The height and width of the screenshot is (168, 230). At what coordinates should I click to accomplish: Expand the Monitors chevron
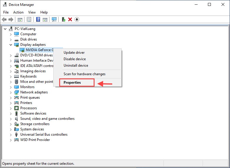pos(11,87)
